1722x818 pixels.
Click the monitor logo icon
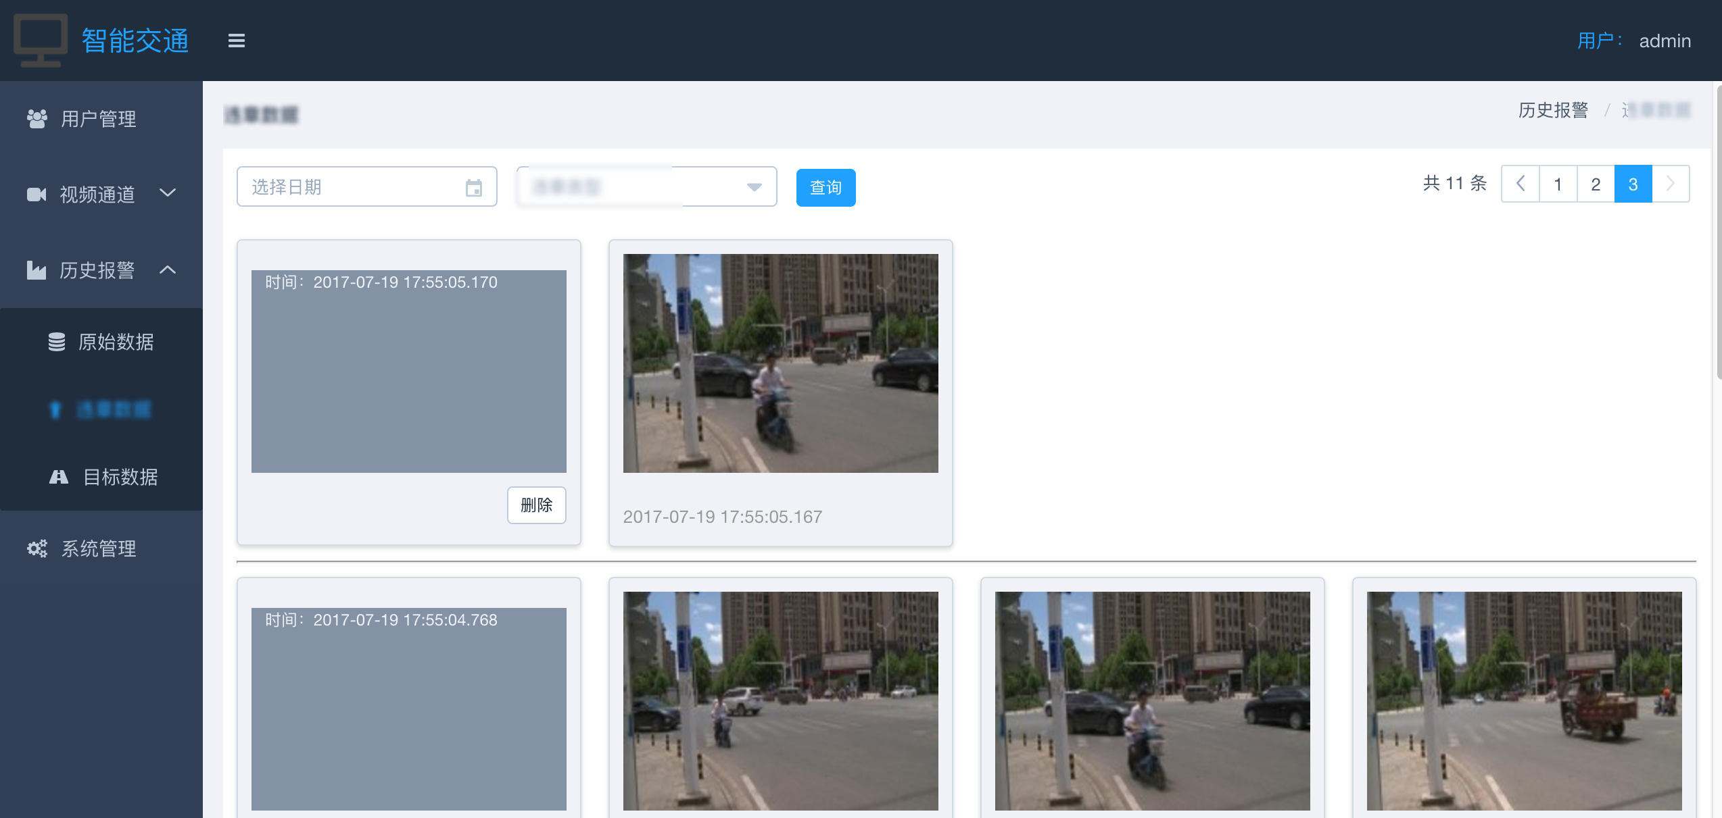[41, 40]
